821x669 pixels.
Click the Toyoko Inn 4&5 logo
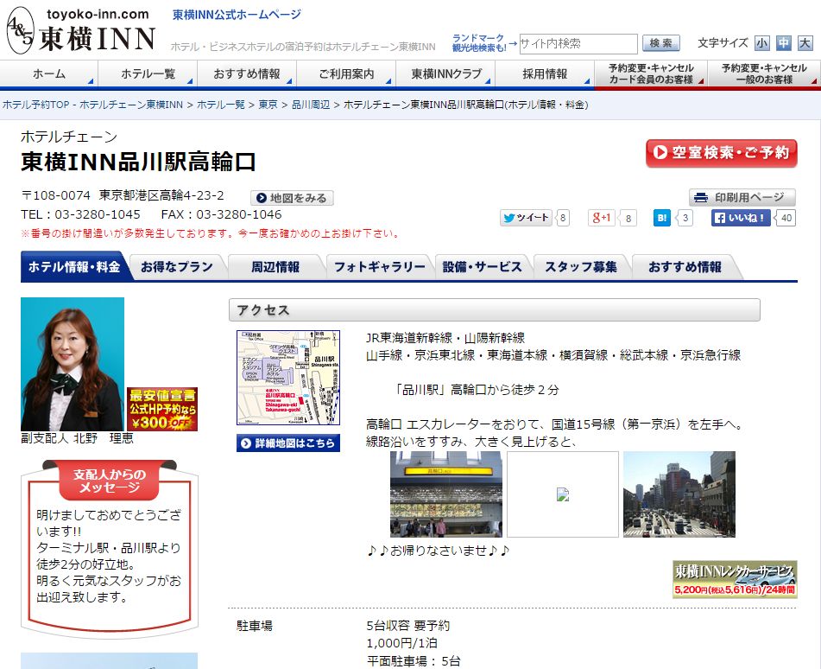coord(81,30)
